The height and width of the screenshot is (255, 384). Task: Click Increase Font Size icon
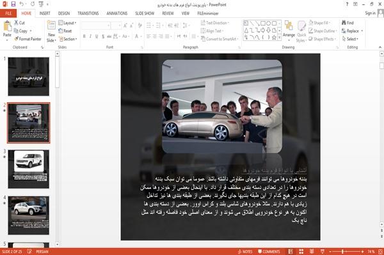click(x=125, y=26)
